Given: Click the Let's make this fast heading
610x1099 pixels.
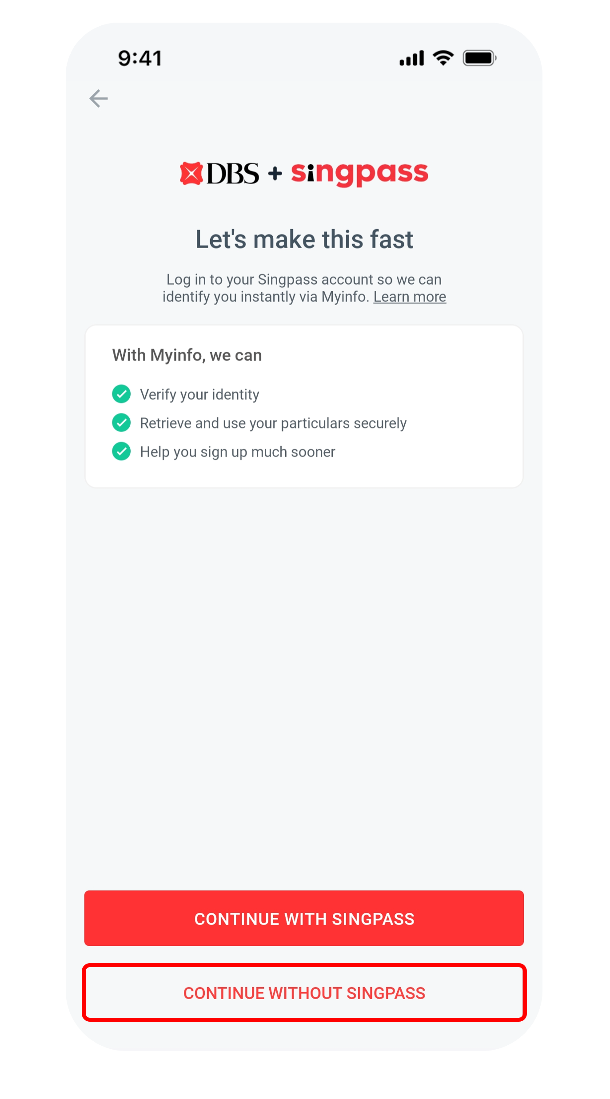Looking at the screenshot, I should point(304,239).
